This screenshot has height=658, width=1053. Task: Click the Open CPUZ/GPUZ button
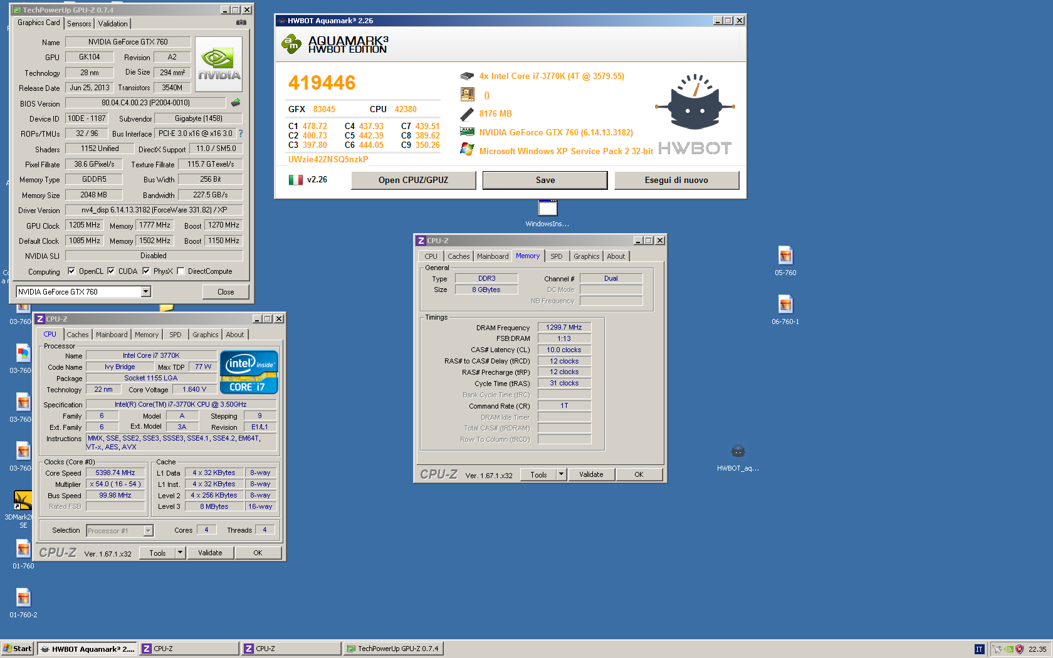click(x=413, y=180)
